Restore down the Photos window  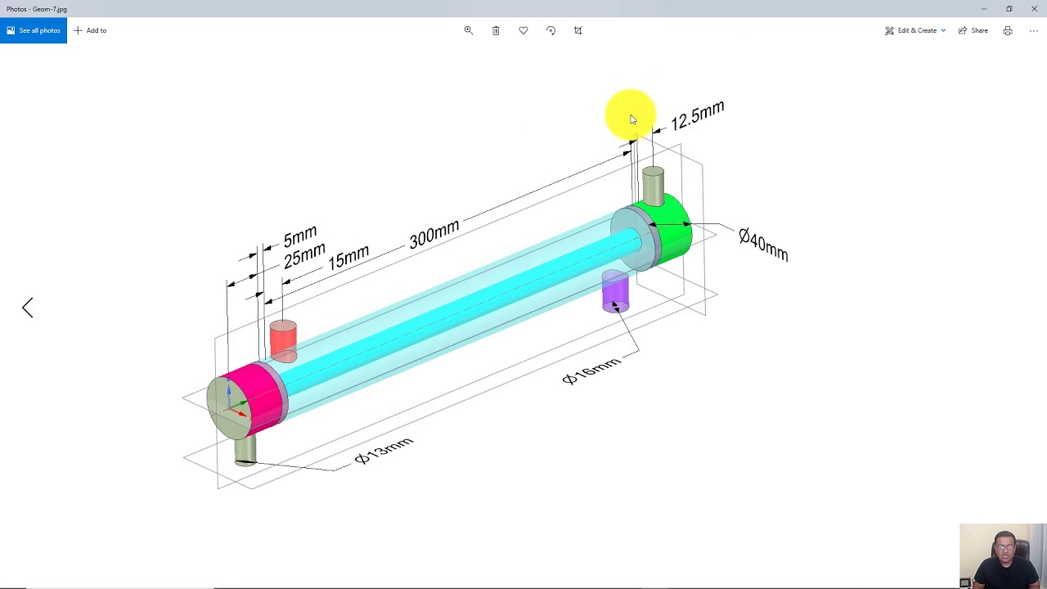click(1009, 9)
